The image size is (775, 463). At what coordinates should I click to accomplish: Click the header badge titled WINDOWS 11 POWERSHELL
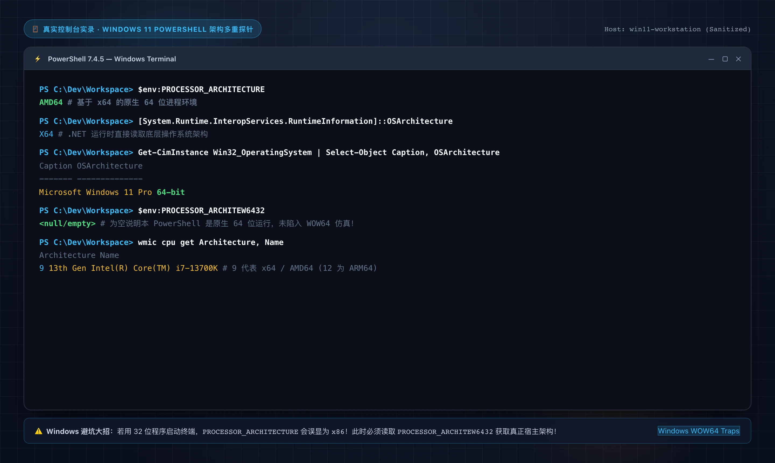point(143,29)
